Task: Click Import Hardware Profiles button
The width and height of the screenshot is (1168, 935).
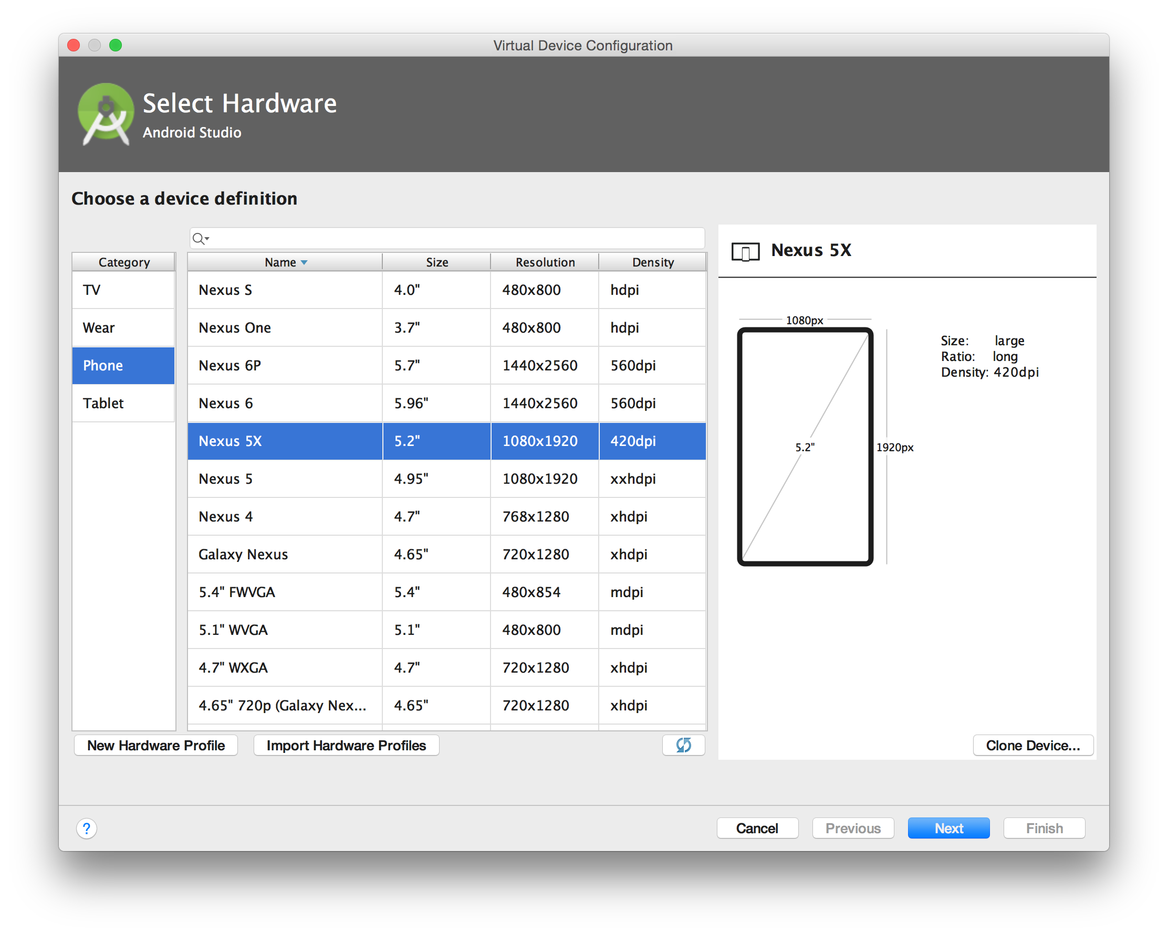Action: [x=346, y=746]
